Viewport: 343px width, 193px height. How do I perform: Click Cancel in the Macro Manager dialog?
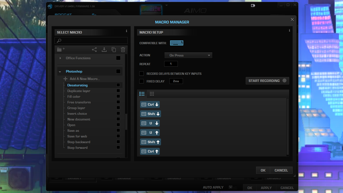[281, 170]
